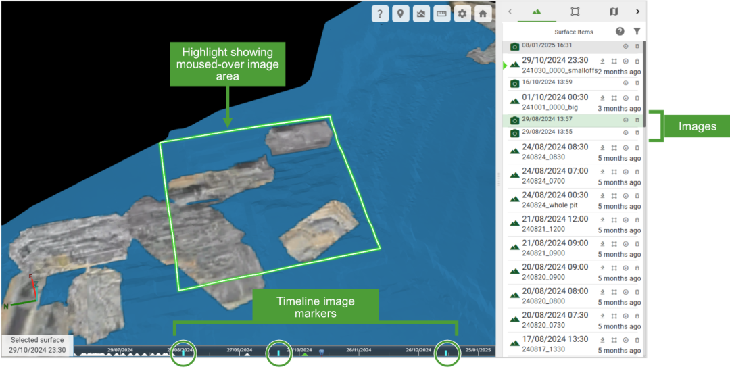Open the settings gear in viewer toolbar
Image resolution: width=730 pixels, height=369 pixels.
(462, 14)
